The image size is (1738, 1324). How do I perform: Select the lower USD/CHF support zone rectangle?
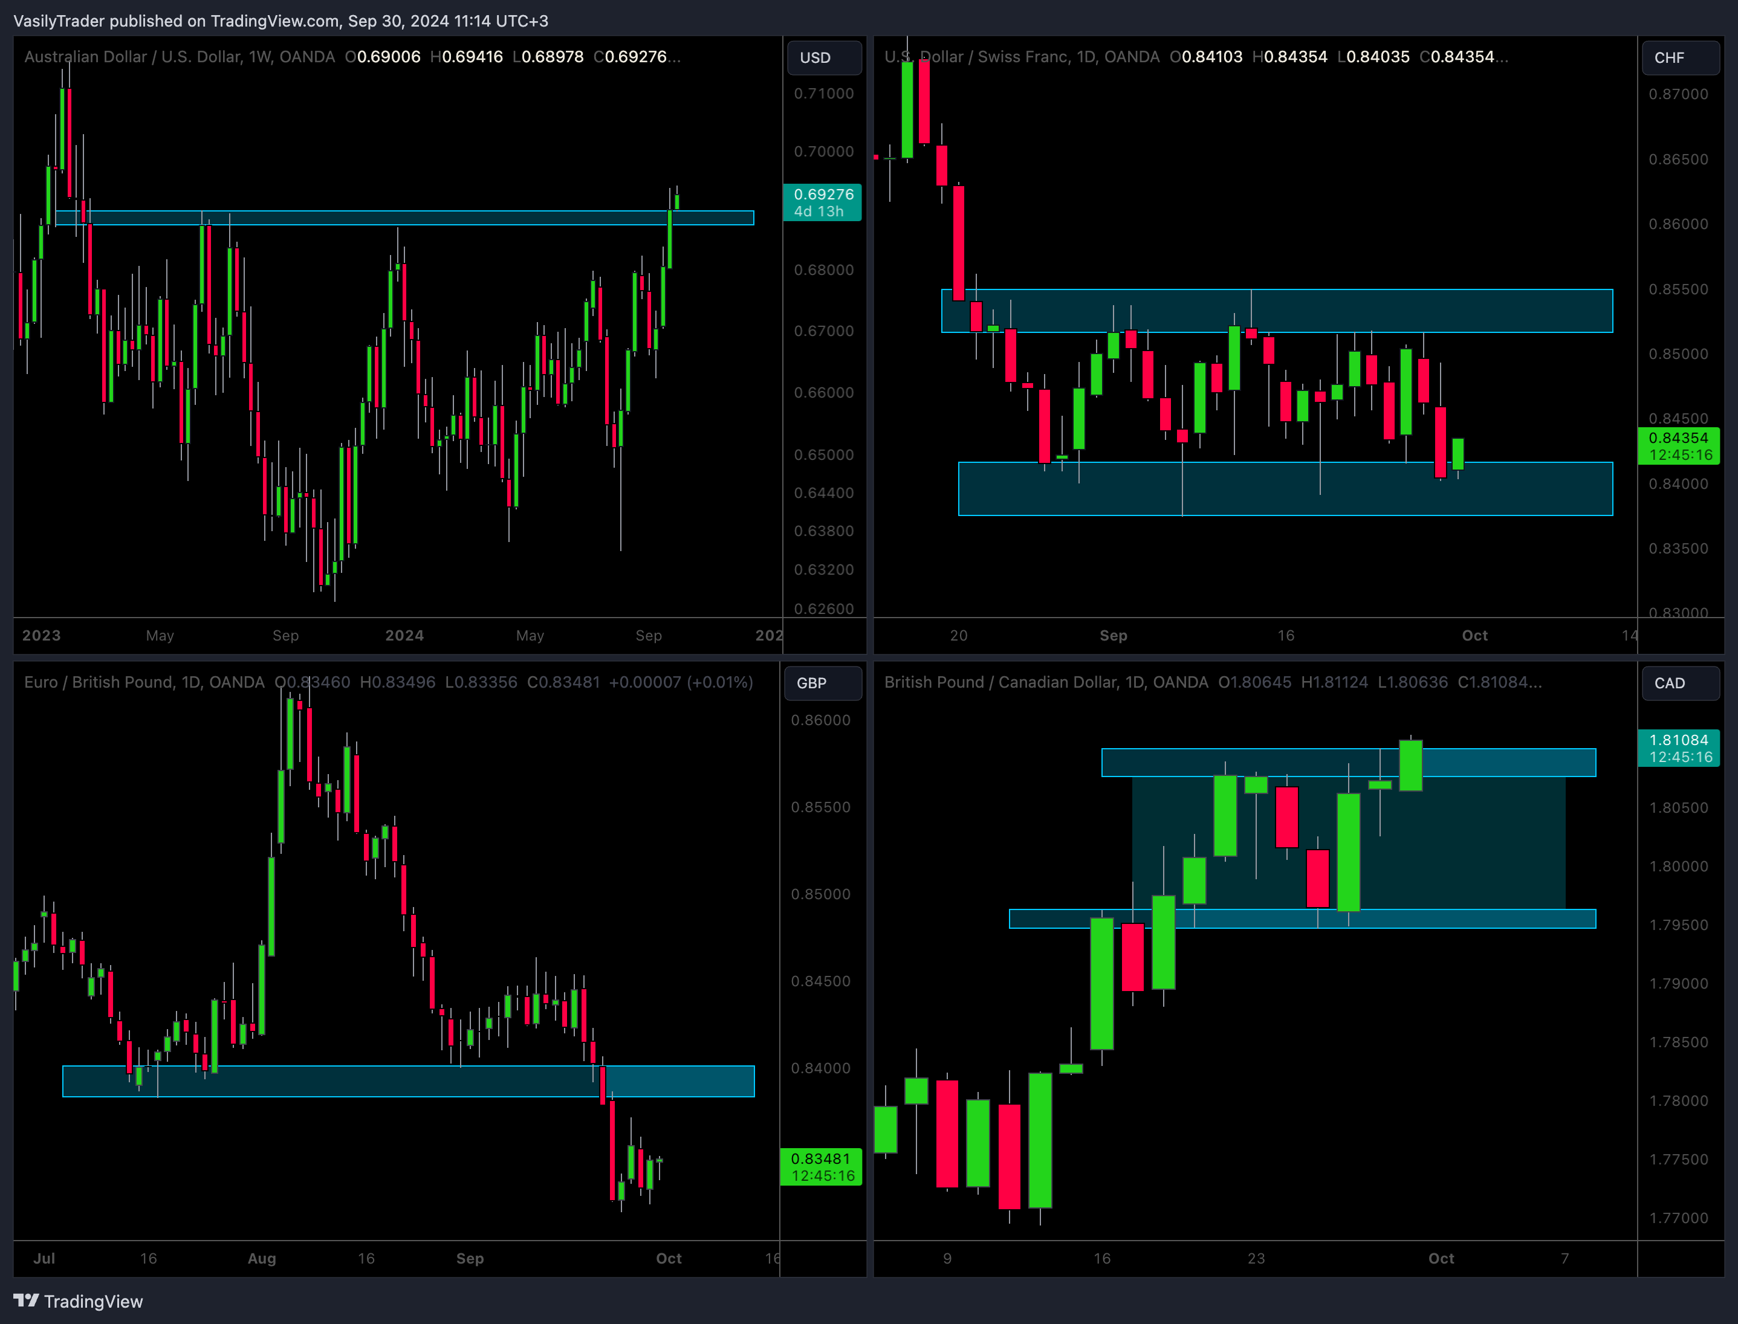1286,489
